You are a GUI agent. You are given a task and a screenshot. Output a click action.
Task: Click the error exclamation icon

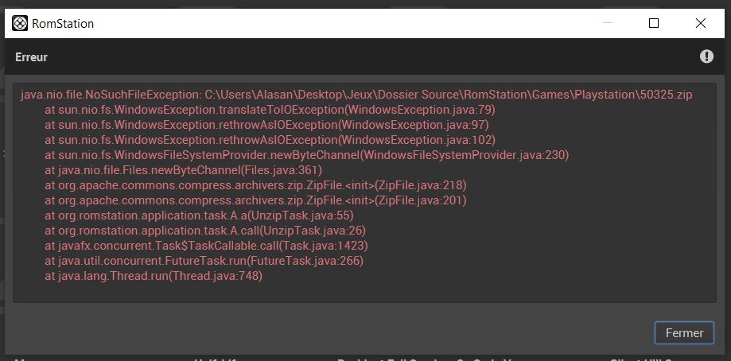[706, 56]
